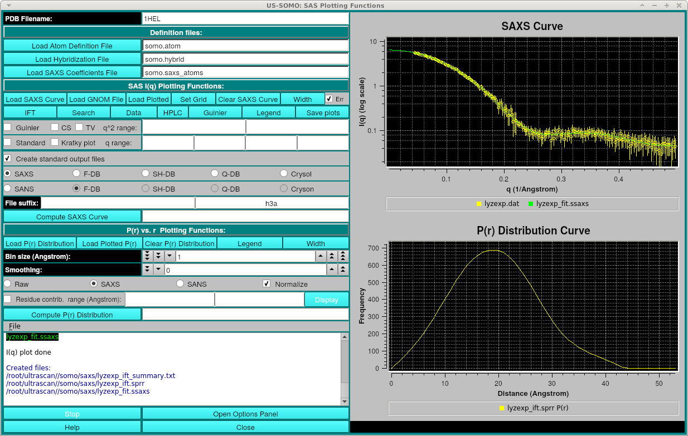The image size is (688, 436).
Task: Click Bin size triple-arrow increase button
Action: 343,256
